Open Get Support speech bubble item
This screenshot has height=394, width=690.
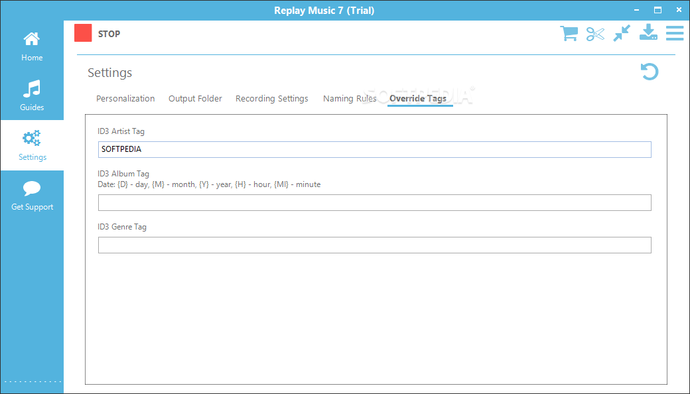coord(32,195)
